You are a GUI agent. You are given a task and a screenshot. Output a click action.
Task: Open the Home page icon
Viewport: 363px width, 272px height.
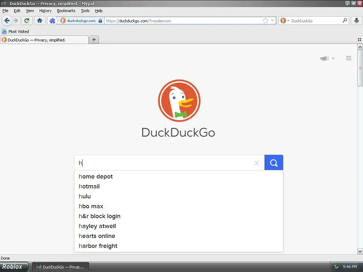[40, 21]
